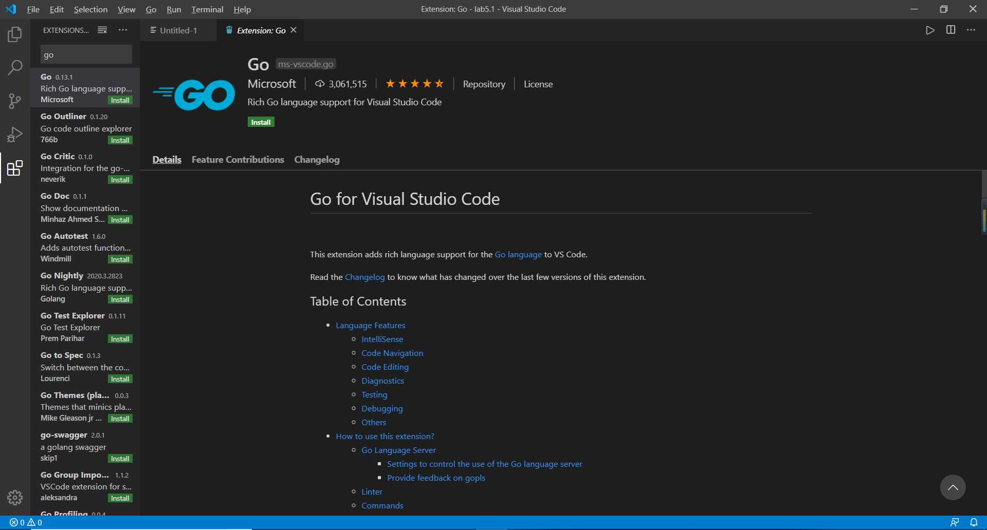Install Go Test Explorer extension
987x530 pixels.
tap(120, 339)
